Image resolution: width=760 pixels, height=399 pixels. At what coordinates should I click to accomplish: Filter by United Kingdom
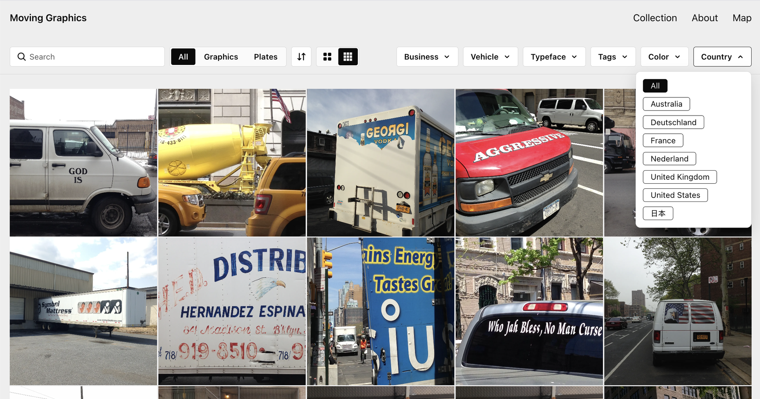click(x=680, y=177)
